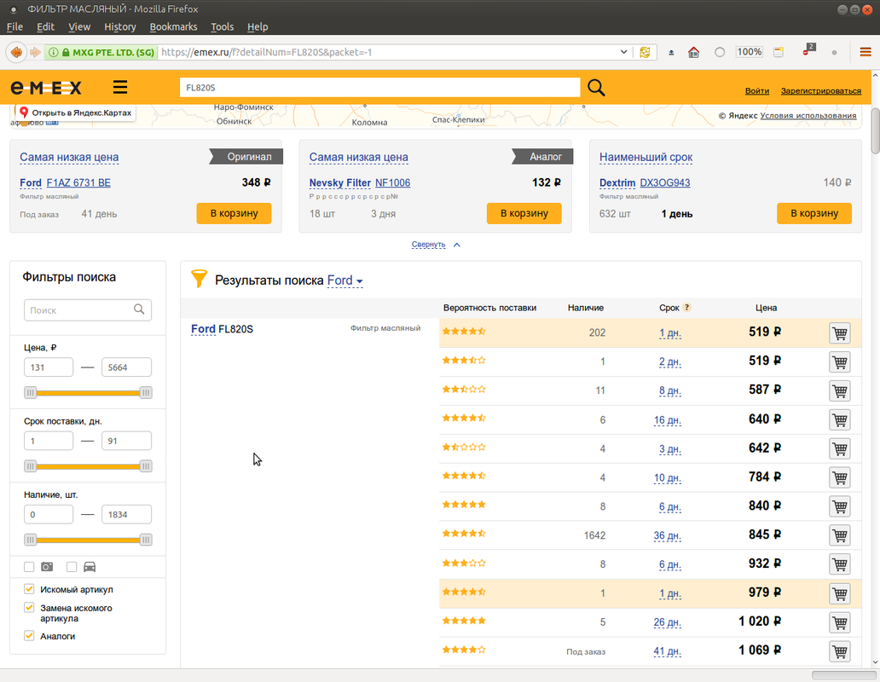880x682 pixels.
Task: Click the magnifier search icon in header
Action: pyautogui.click(x=596, y=88)
